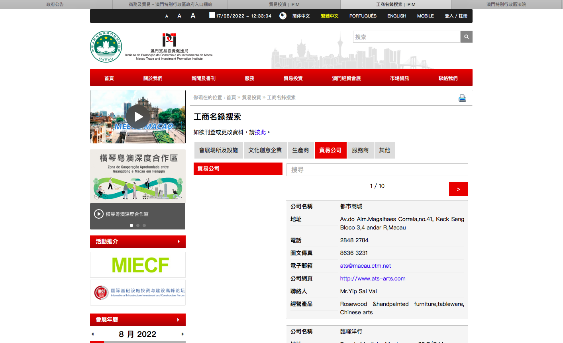Open http://www.ats-arts.com link
The height and width of the screenshot is (343, 563).
pyautogui.click(x=373, y=278)
